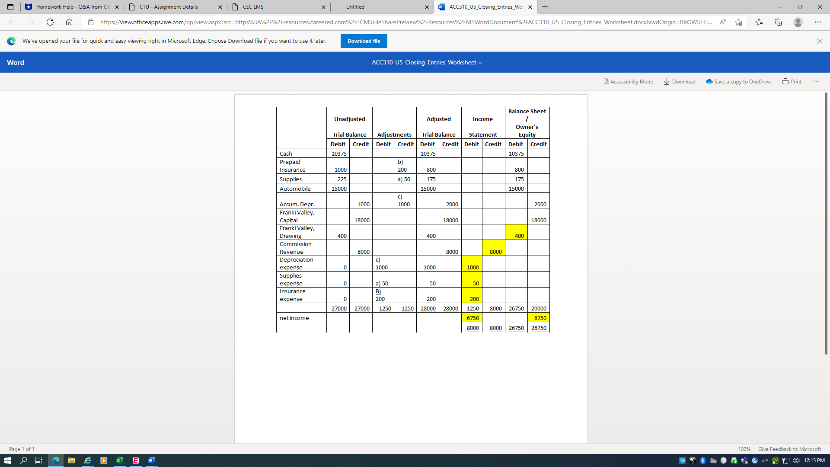The width and height of the screenshot is (830, 467).
Task: Open Accessibility Mode
Action: click(628, 81)
